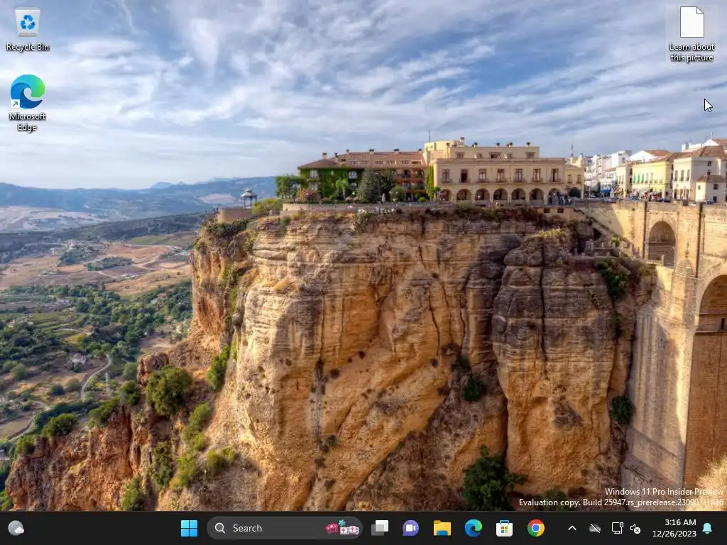The width and height of the screenshot is (727, 545).
Task: Open the Windows Start menu
Action: [189, 528]
